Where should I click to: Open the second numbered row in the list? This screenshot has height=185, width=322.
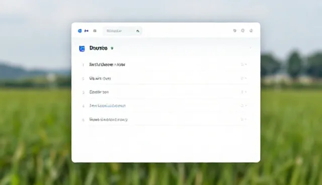pyautogui.click(x=165, y=78)
